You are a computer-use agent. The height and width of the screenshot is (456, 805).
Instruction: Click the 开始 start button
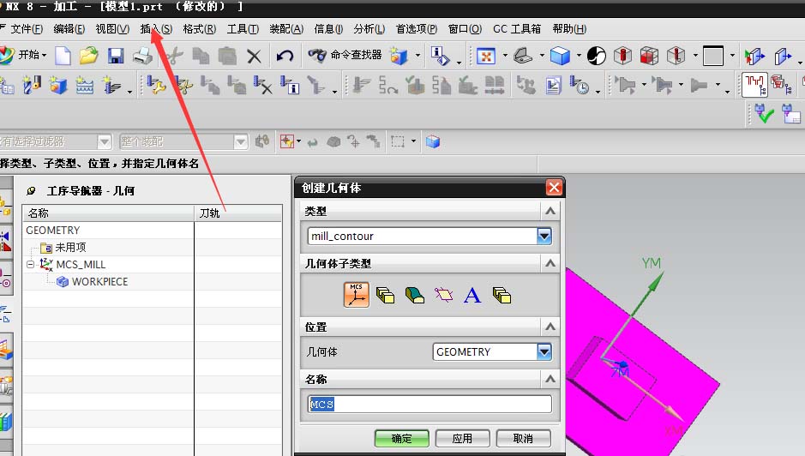[24, 55]
